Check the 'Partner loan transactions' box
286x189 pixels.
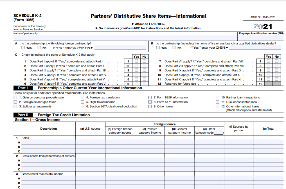pos(217,98)
